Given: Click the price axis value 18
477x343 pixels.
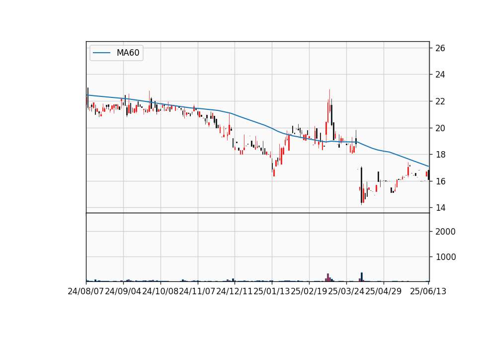Looking at the screenshot, I should [x=440, y=155].
